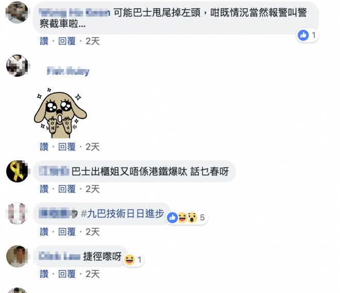Screen dimensions: 340x293
Task: Reply to the dog sticker comment
Action: click(x=67, y=147)
